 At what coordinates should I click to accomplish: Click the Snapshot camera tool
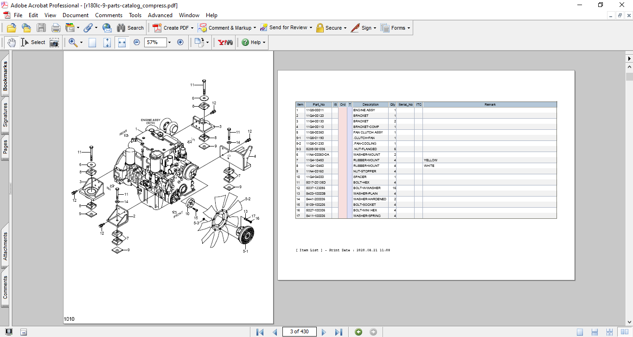54,42
